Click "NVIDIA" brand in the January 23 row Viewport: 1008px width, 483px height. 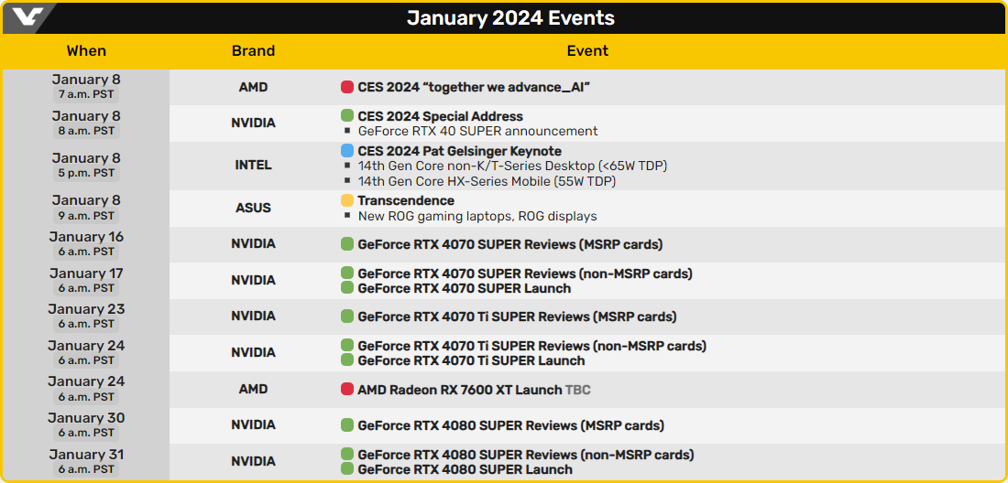tap(253, 317)
